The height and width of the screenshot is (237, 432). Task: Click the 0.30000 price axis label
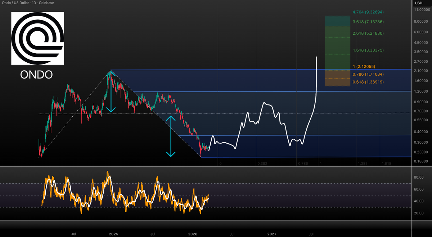tap(422, 142)
